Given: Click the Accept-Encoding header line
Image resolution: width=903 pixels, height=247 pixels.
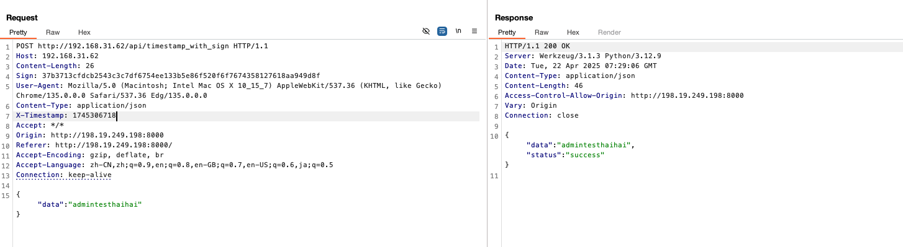Looking at the screenshot, I should [x=90, y=155].
